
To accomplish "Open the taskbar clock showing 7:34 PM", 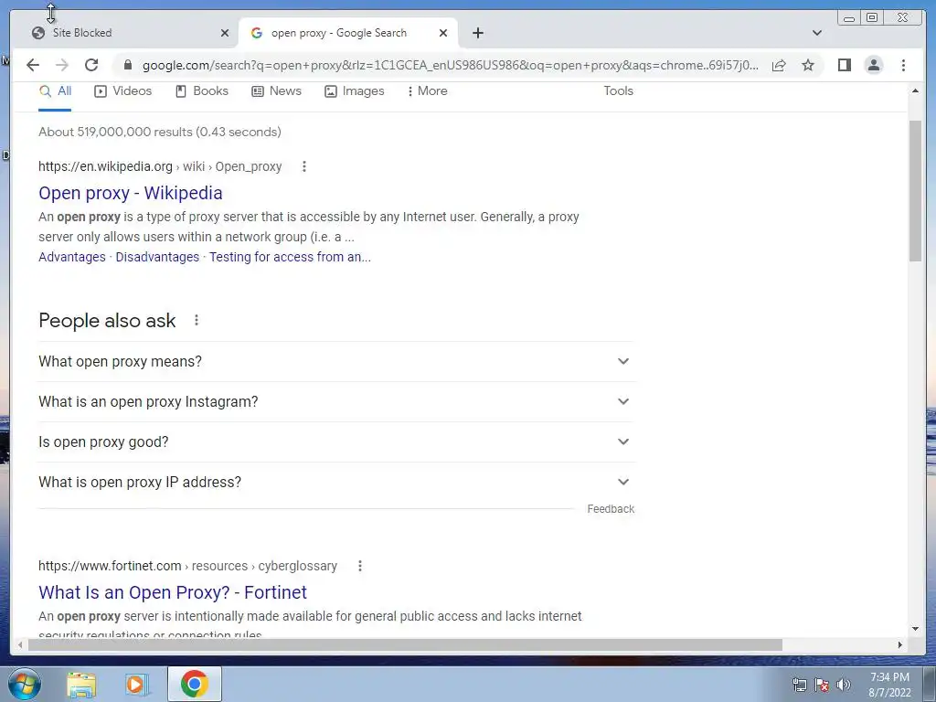I will pyautogui.click(x=889, y=685).
